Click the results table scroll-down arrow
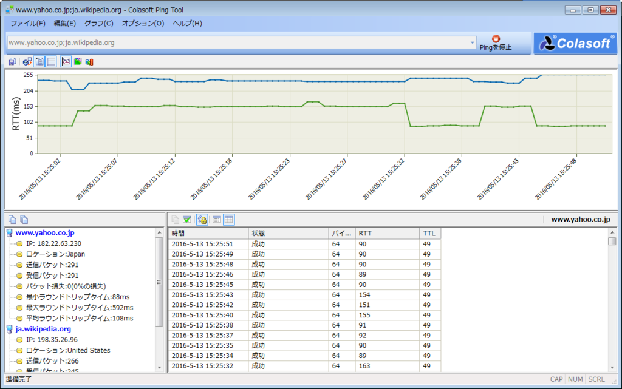 612,367
